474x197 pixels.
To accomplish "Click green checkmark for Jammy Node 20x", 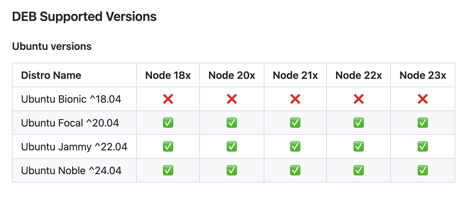I will [232, 146].
